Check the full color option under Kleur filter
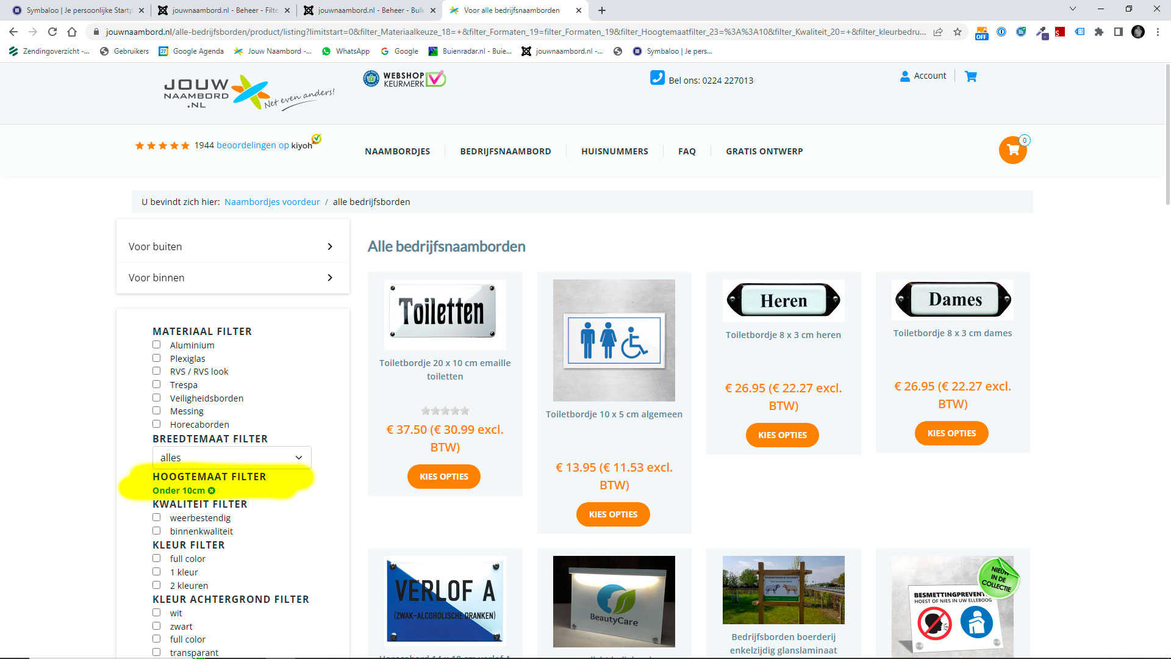 (x=157, y=558)
